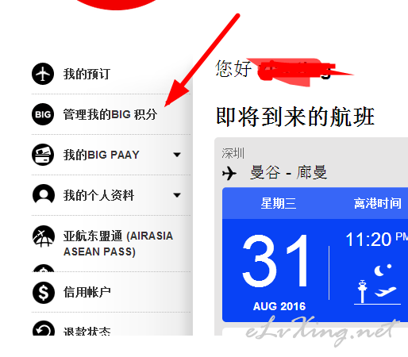Click the dollar sign credit account icon
Image resolution: width=408 pixels, height=357 pixels.
(44, 292)
